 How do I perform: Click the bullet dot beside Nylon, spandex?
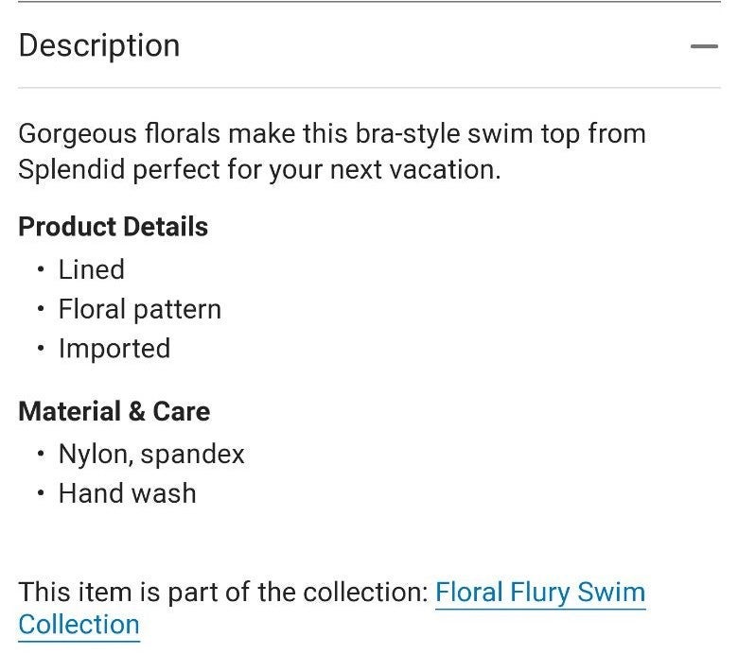coord(41,454)
